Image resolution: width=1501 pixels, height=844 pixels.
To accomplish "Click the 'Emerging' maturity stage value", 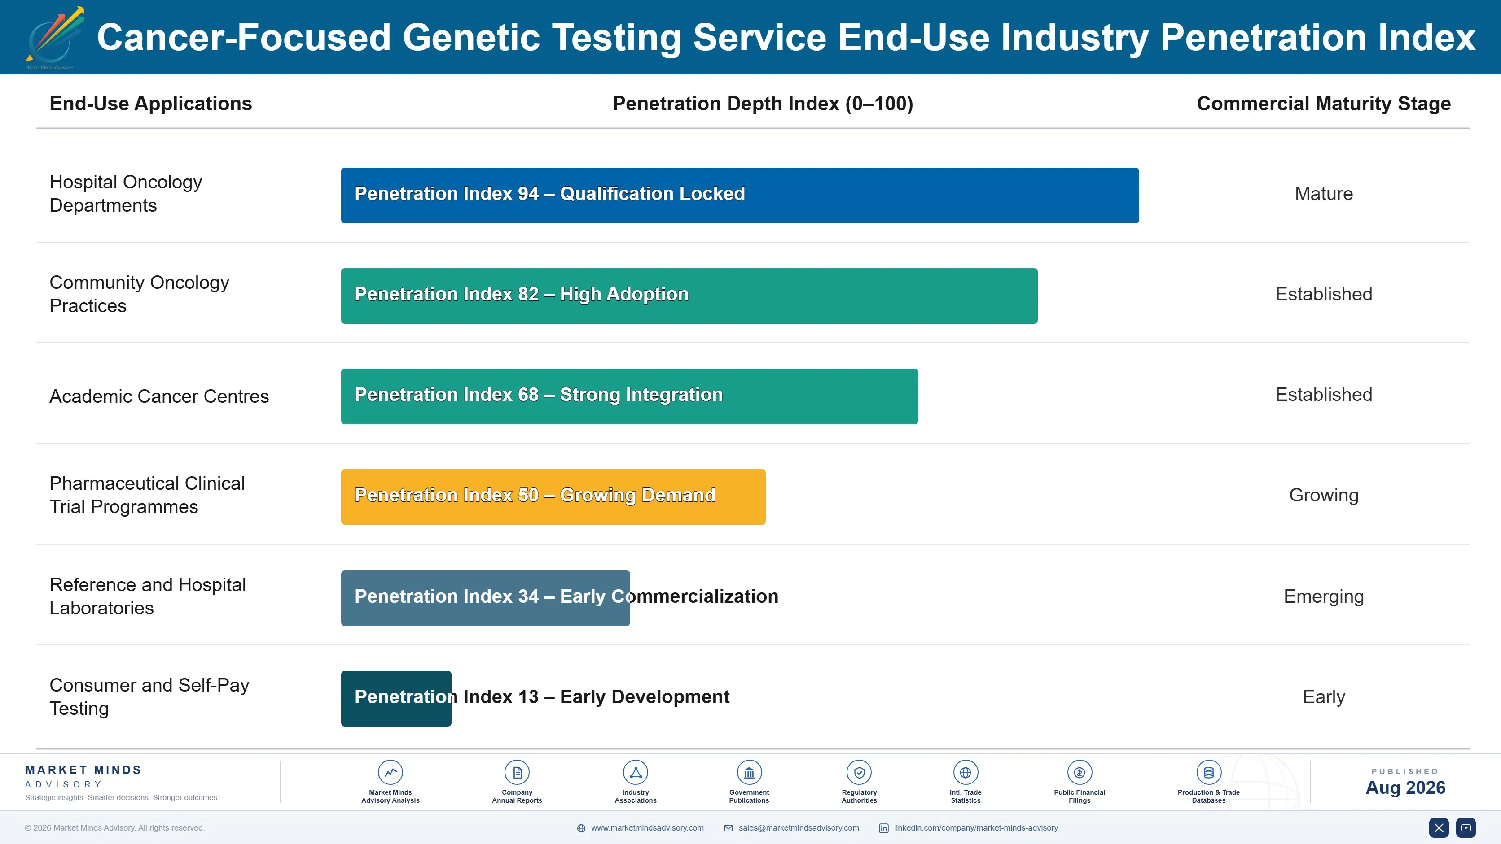I will click(1324, 596).
